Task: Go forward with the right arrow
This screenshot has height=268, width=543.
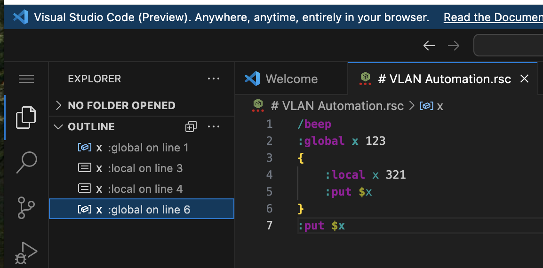Action: [454, 45]
